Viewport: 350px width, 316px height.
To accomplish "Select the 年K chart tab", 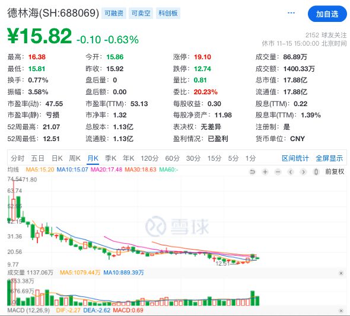I will [x=128, y=158].
